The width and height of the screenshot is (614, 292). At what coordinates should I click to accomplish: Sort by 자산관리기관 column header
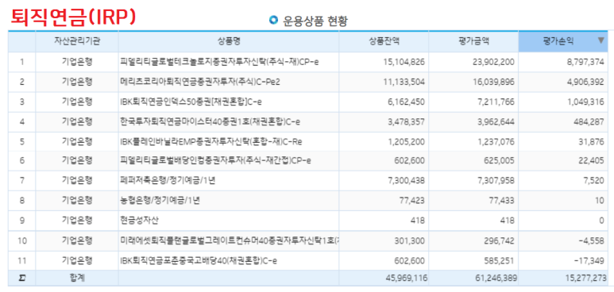pyautogui.click(x=77, y=41)
